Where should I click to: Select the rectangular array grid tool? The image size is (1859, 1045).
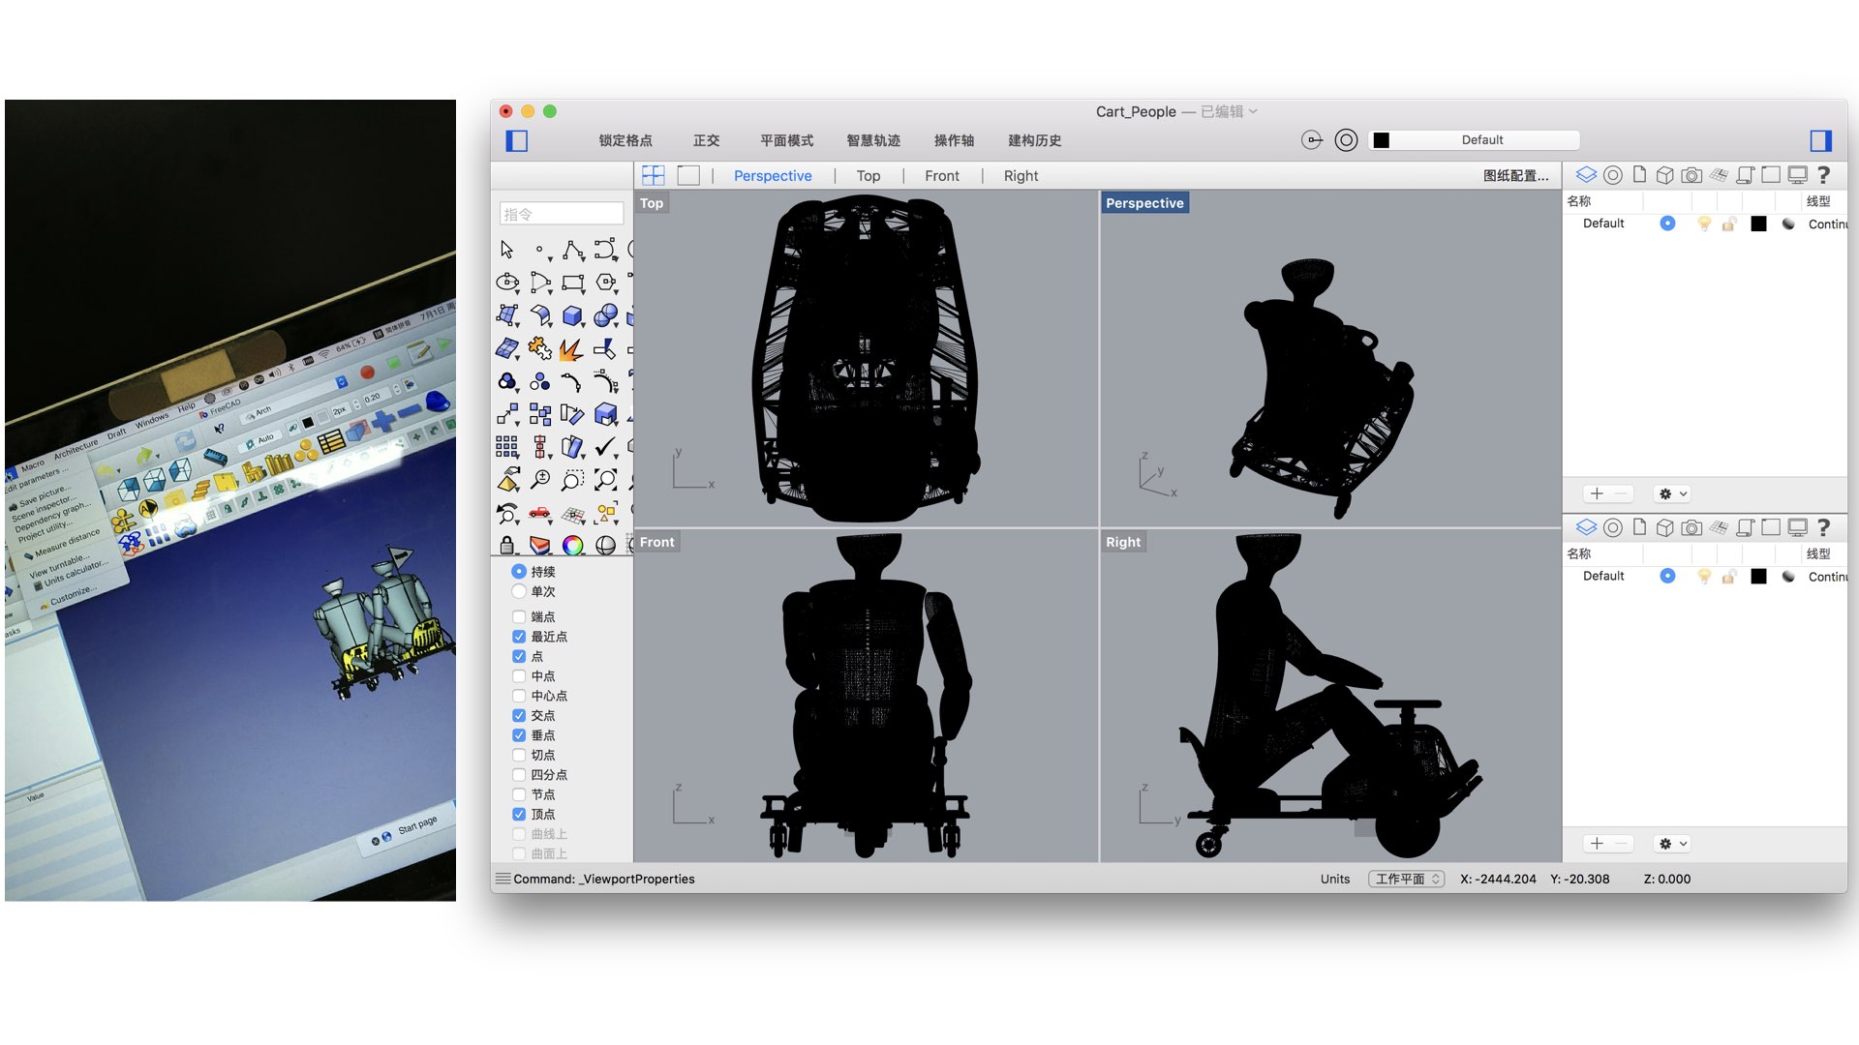507,447
